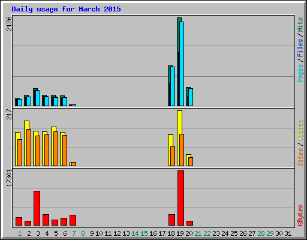This screenshot has width=307, height=240.
Task: Click the red 'KBytes' legend label
Action: [300, 215]
